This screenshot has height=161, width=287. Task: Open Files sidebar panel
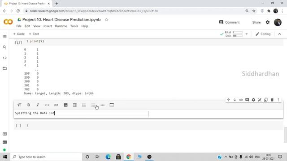pyautogui.click(x=5, y=68)
